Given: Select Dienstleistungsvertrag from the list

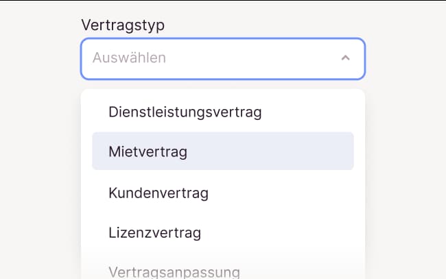Looking at the screenshot, I should click(x=185, y=112).
